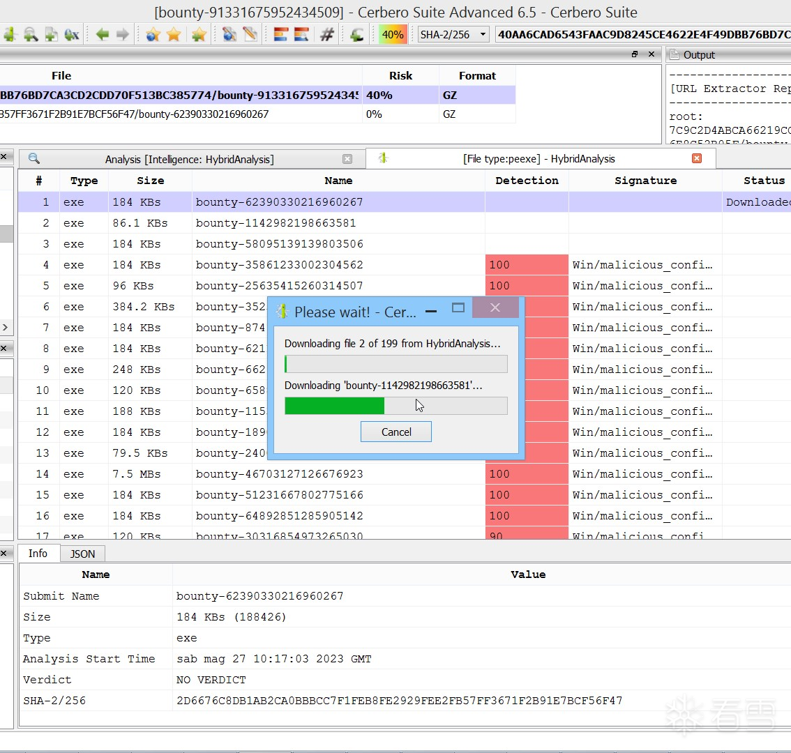Click the float panel button above file list
791x753 pixels.
[x=635, y=54]
